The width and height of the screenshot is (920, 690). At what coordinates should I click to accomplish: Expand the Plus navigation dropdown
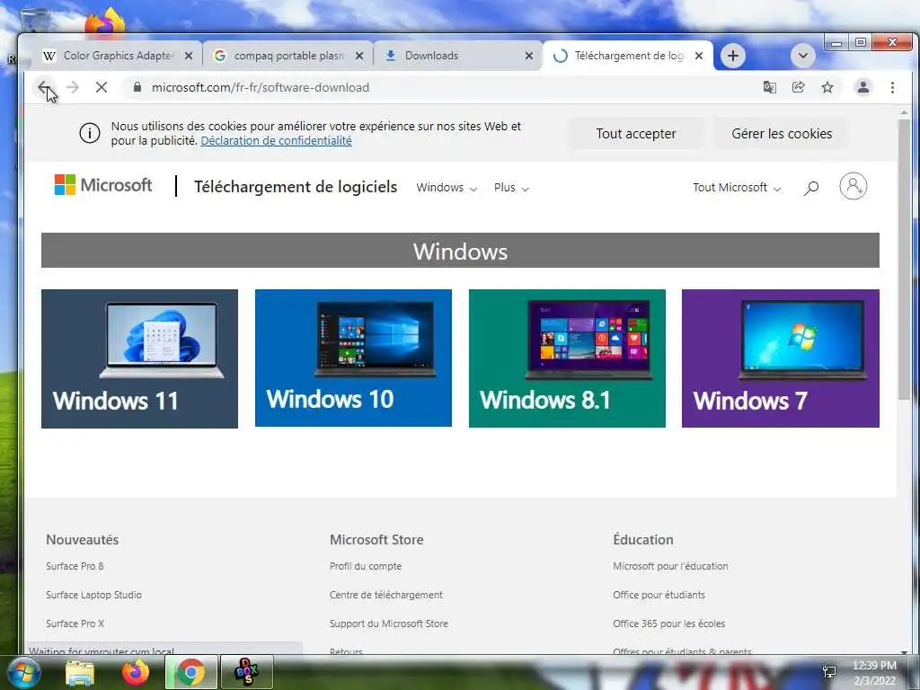[511, 188]
